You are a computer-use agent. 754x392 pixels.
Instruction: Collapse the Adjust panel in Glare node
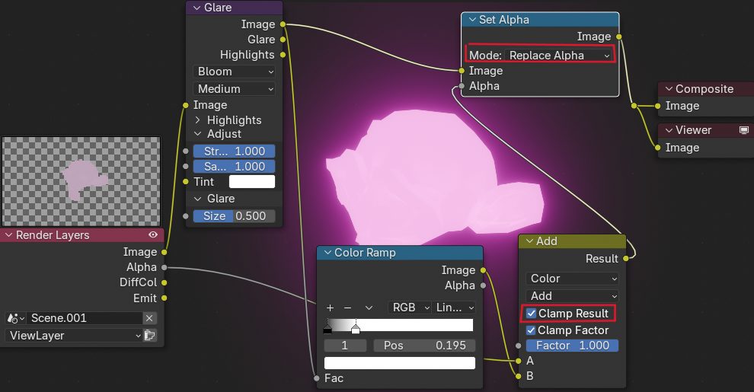click(x=198, y=134)
